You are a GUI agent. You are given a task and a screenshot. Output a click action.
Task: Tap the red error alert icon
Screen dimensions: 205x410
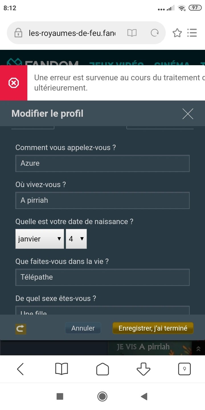[x=14, y=83]
